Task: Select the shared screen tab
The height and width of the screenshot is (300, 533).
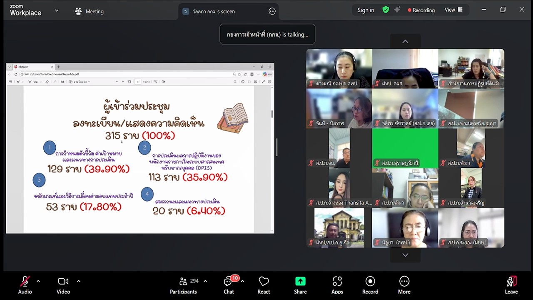Action: (x=214, y=12)
